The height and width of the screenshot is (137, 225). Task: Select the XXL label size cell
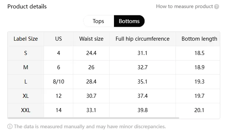click(x=26, y=110)
